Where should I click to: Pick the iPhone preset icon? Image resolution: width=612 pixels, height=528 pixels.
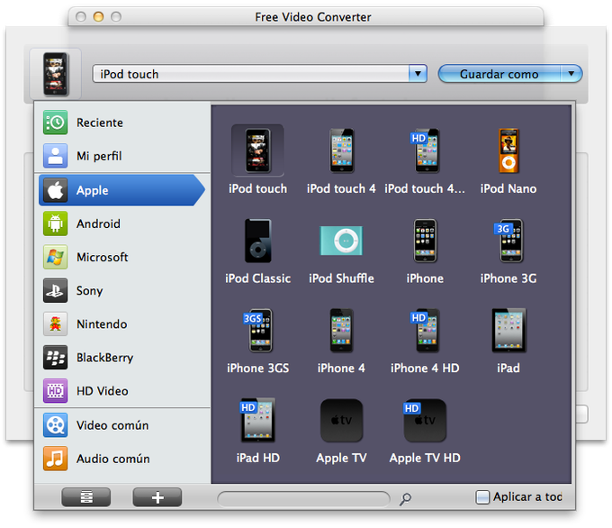point(425,241)
